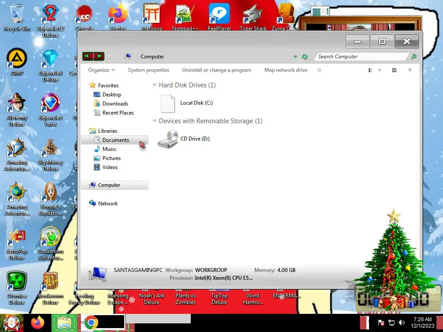Click the Action Center flag tray icon
This screenshot has width=443, height=332.
tap(381, 322)
